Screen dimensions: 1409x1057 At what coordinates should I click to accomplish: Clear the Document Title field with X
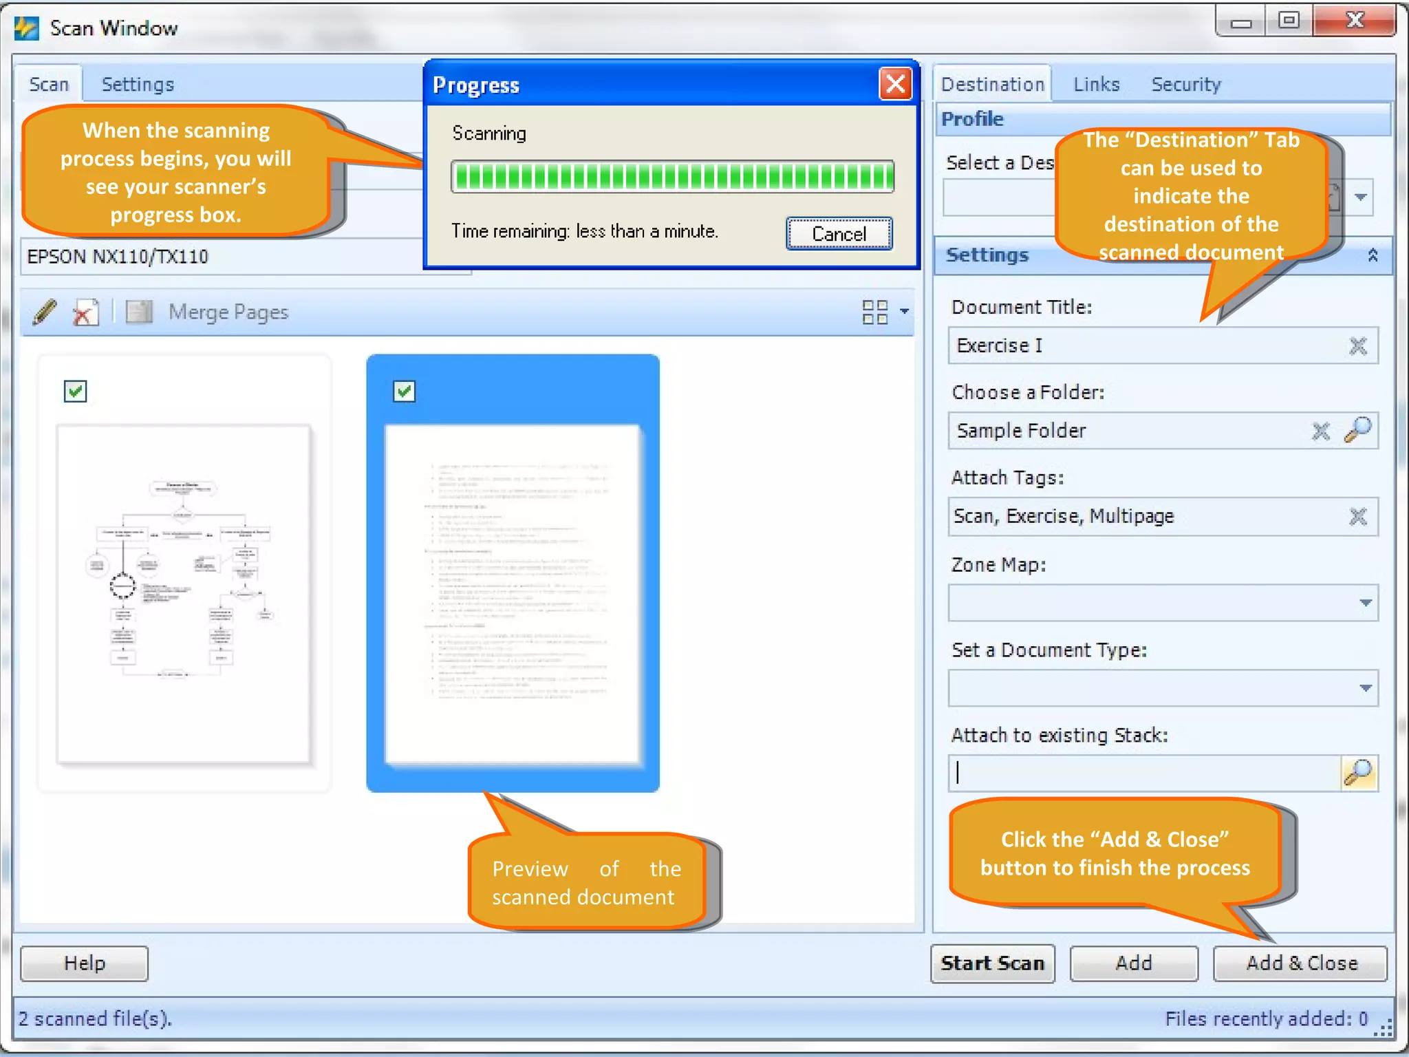(x=1357, y=345)
